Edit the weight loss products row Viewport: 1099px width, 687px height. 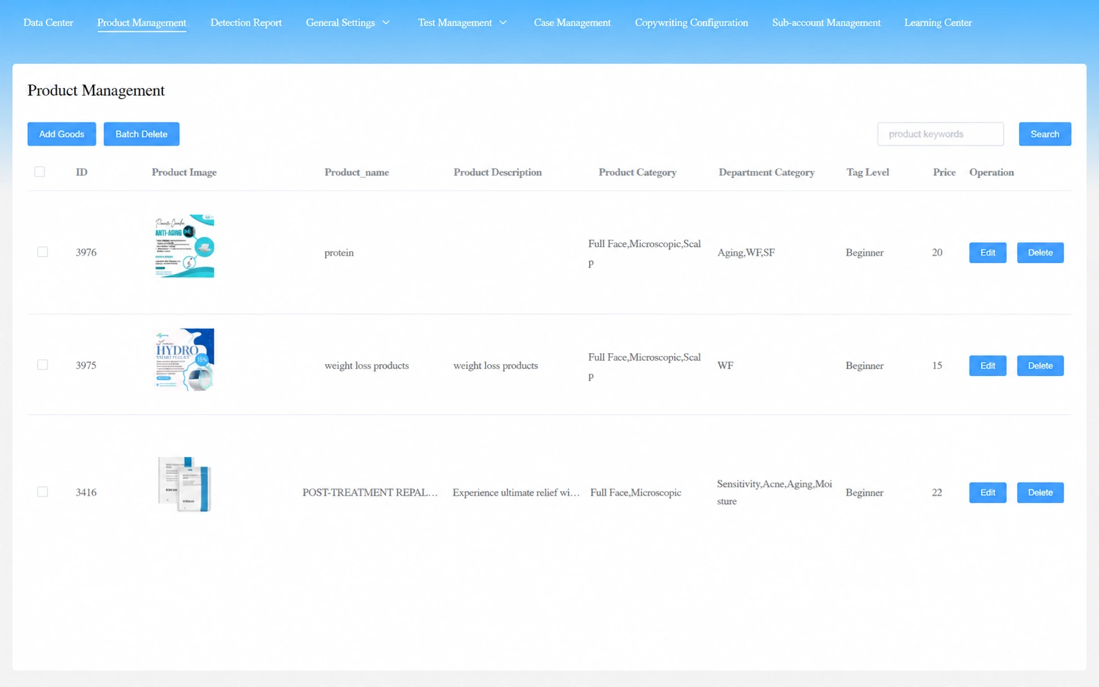(987, 366)
